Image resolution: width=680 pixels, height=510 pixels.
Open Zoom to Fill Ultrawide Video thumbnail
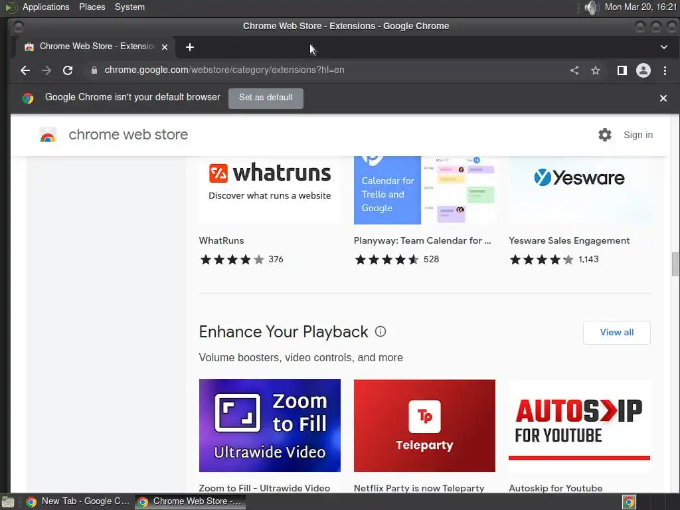tap(270, 426)
